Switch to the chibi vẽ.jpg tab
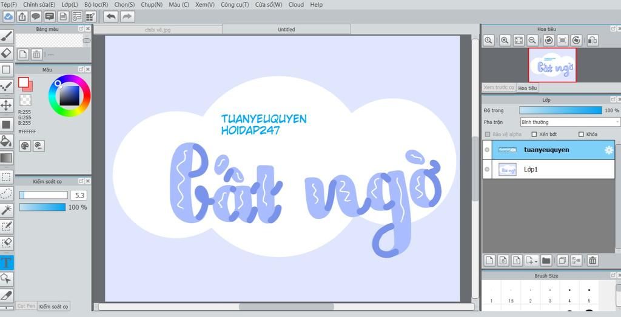621x317 pixels. [x=158, y=30]
